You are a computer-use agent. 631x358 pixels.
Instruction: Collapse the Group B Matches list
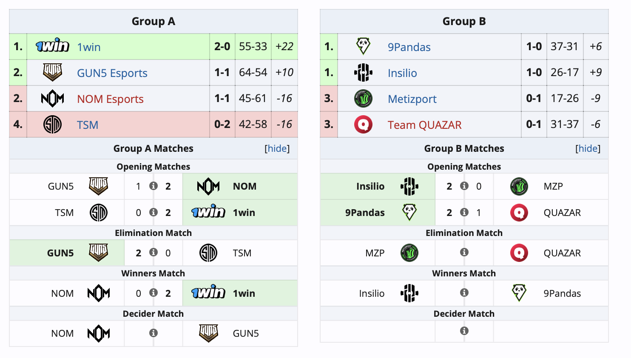(588, 148)
